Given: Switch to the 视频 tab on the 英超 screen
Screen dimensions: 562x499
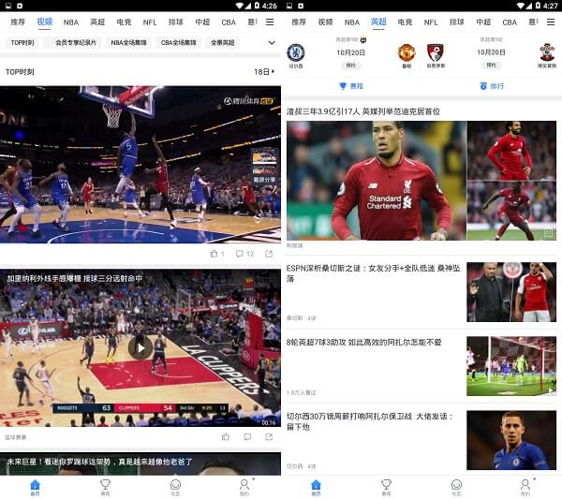Looking at the screenshot, I should (325, 22).
